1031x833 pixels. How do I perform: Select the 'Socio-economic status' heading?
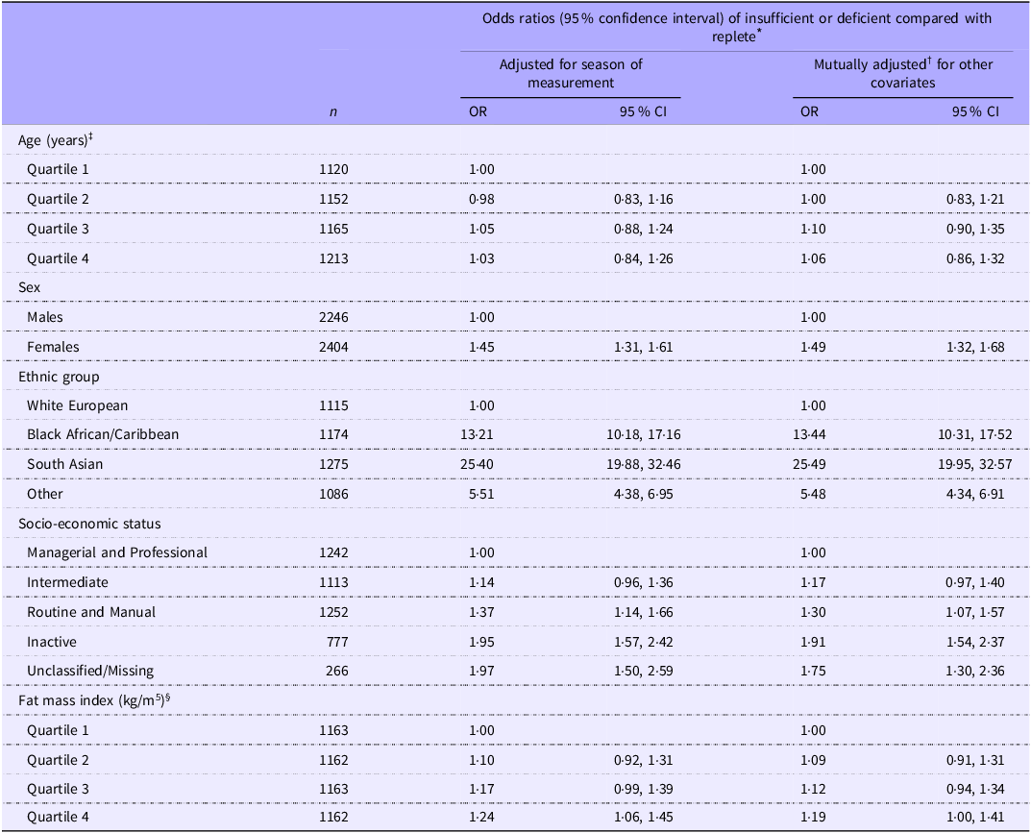(x=89, y=524)
